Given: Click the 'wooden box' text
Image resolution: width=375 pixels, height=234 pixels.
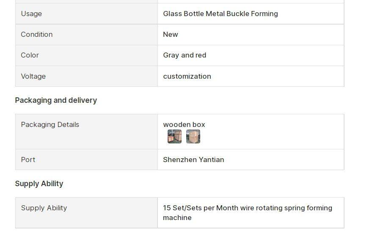Looking at the screenshot, I should point(184,124).
